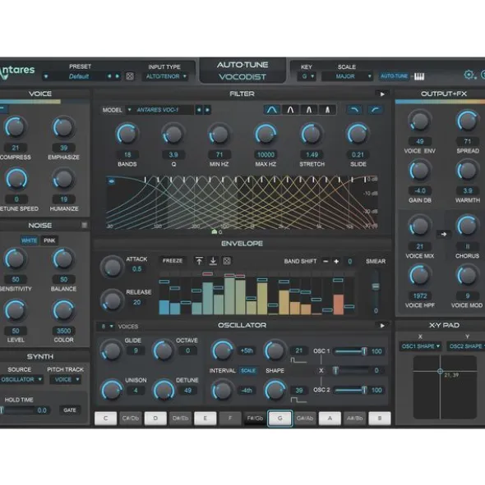Choose the widest band shape icon

[272, 110]
